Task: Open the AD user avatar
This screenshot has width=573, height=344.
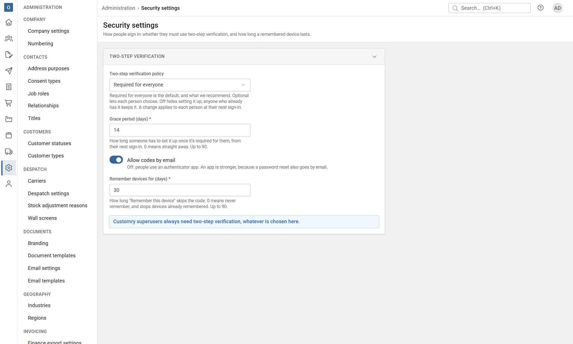Action: 558,8
